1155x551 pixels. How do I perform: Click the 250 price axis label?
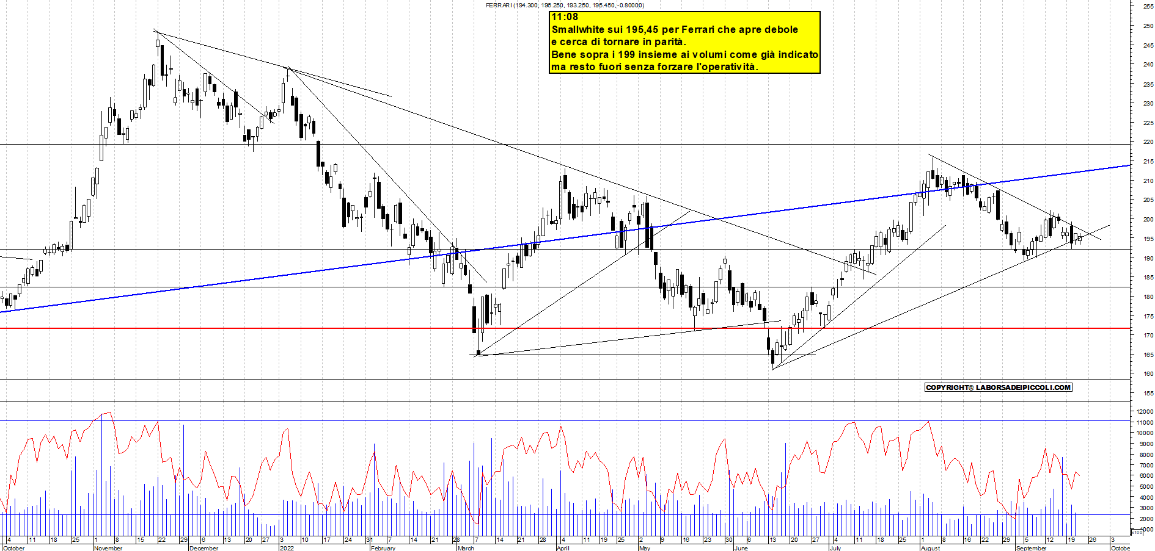click(1148, 26)
